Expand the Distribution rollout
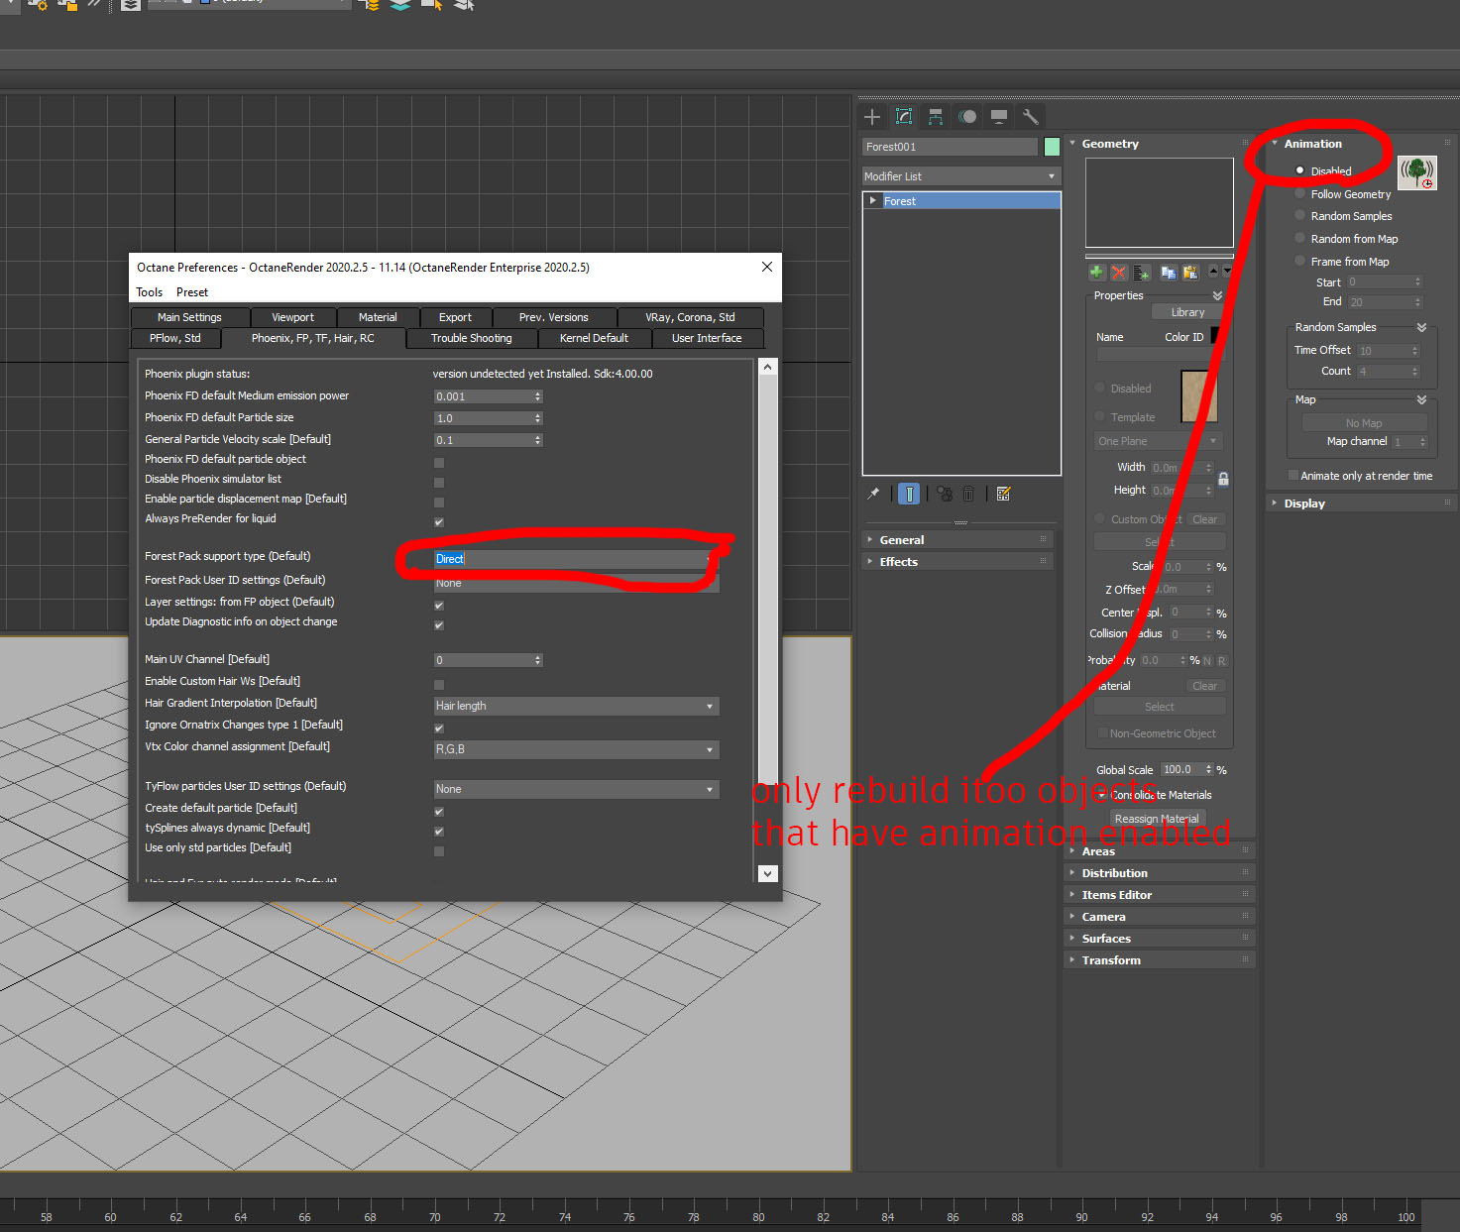The width and height of the screenshot is (1460, 1232). click(x=1160, y=873)
